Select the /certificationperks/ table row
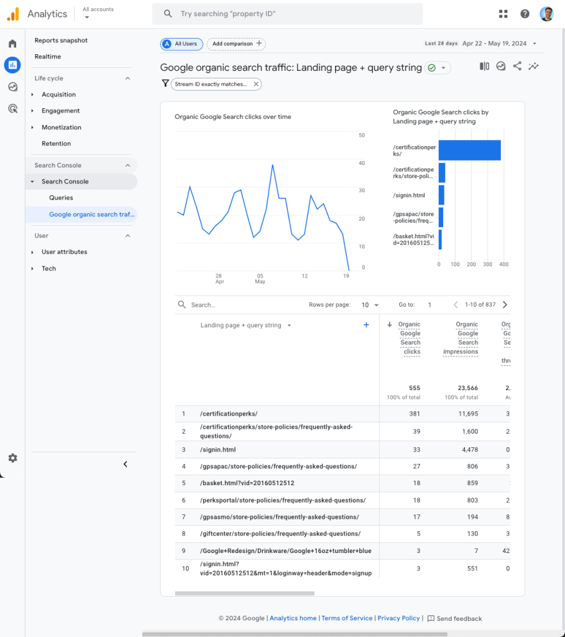This screenshot has height=637, width=565. [342, 414]
